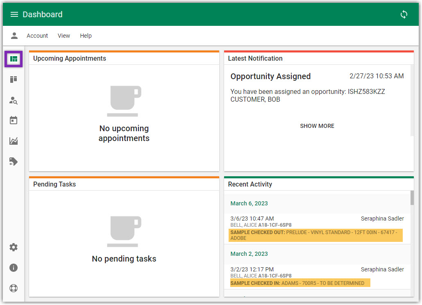Open the hamburger navigation menu
422x305 pixels.
(x=14, y=14)
